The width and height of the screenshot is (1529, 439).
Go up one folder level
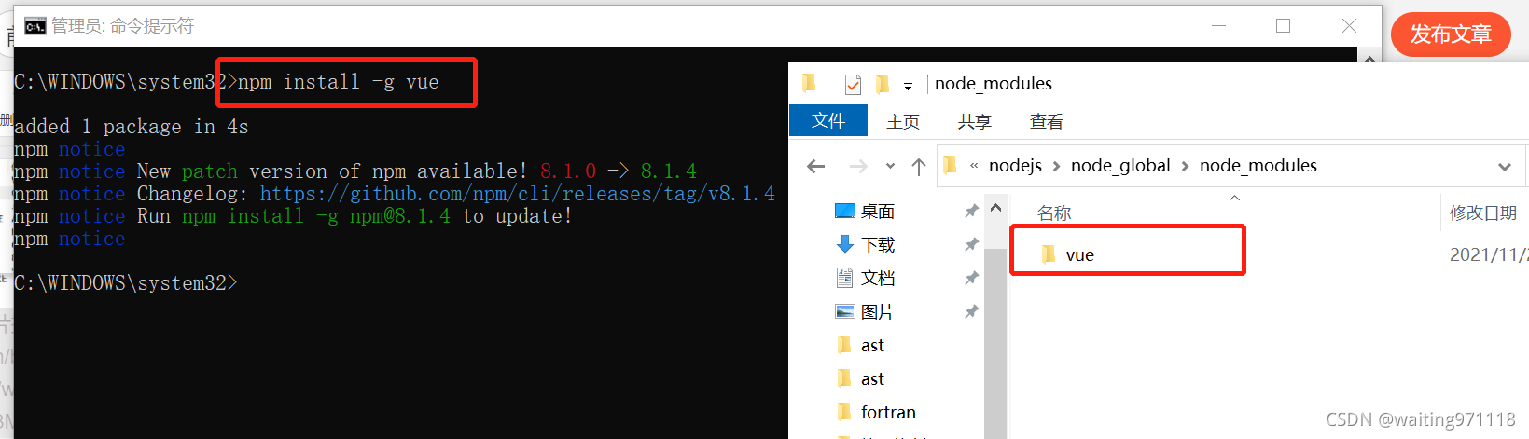919,167
